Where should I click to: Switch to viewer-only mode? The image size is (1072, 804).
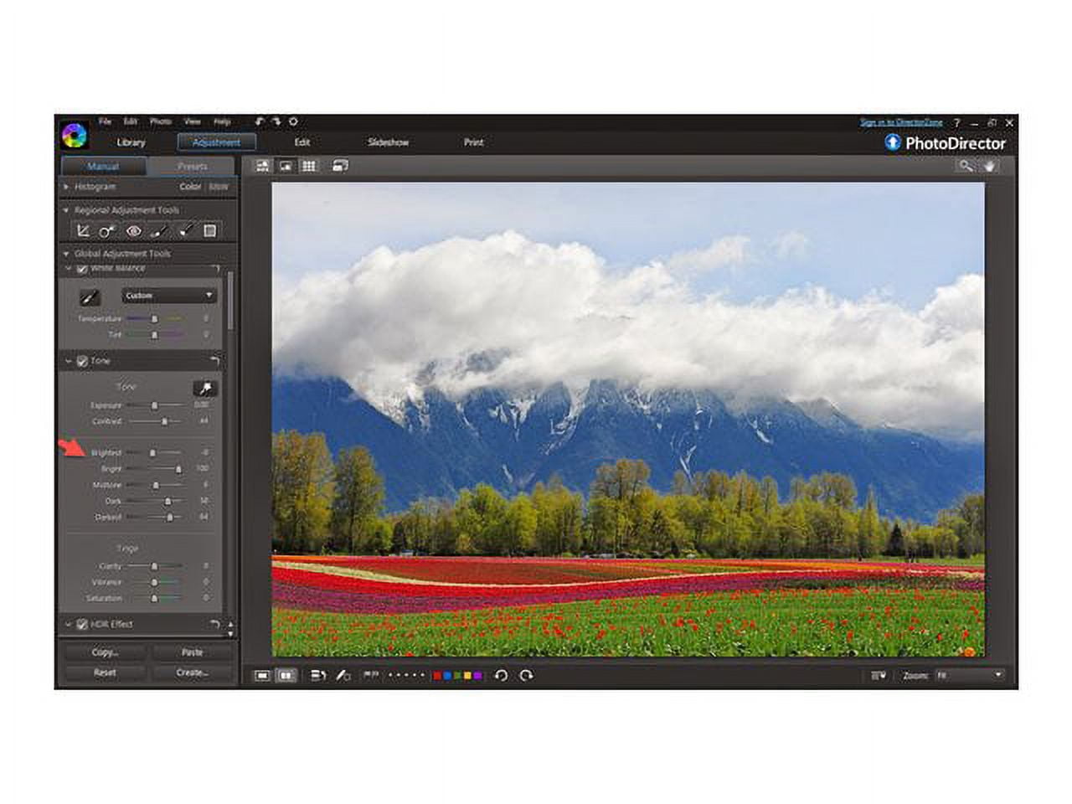(286, 166)
